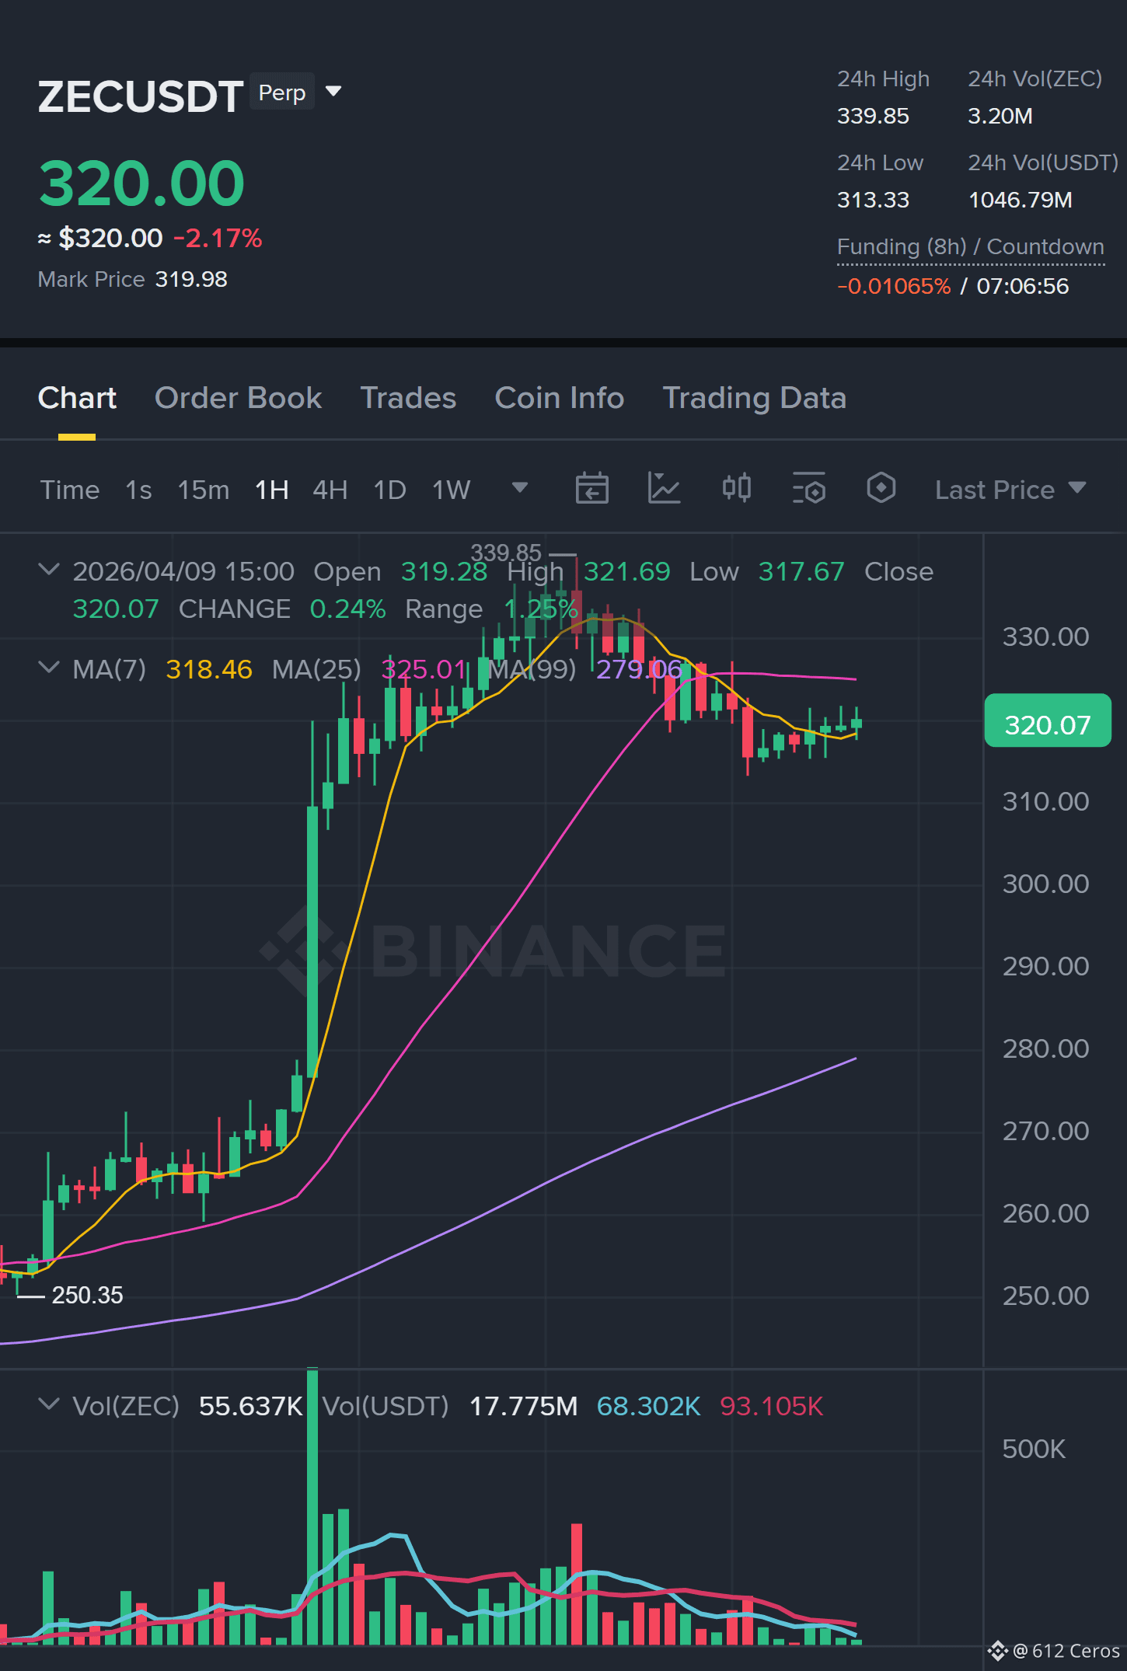Click the Funding (8h) / Countdown link

point(970,247)
